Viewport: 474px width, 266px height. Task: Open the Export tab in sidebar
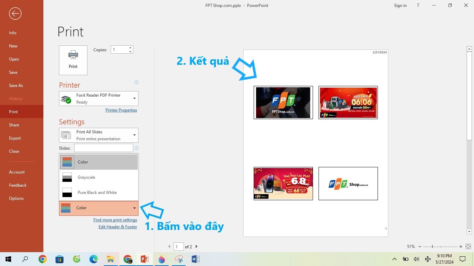(22, 138)
